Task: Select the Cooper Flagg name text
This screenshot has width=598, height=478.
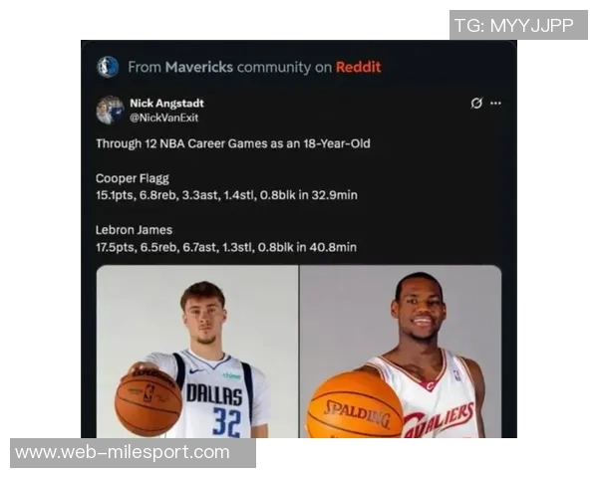Action: coord(133,178)
